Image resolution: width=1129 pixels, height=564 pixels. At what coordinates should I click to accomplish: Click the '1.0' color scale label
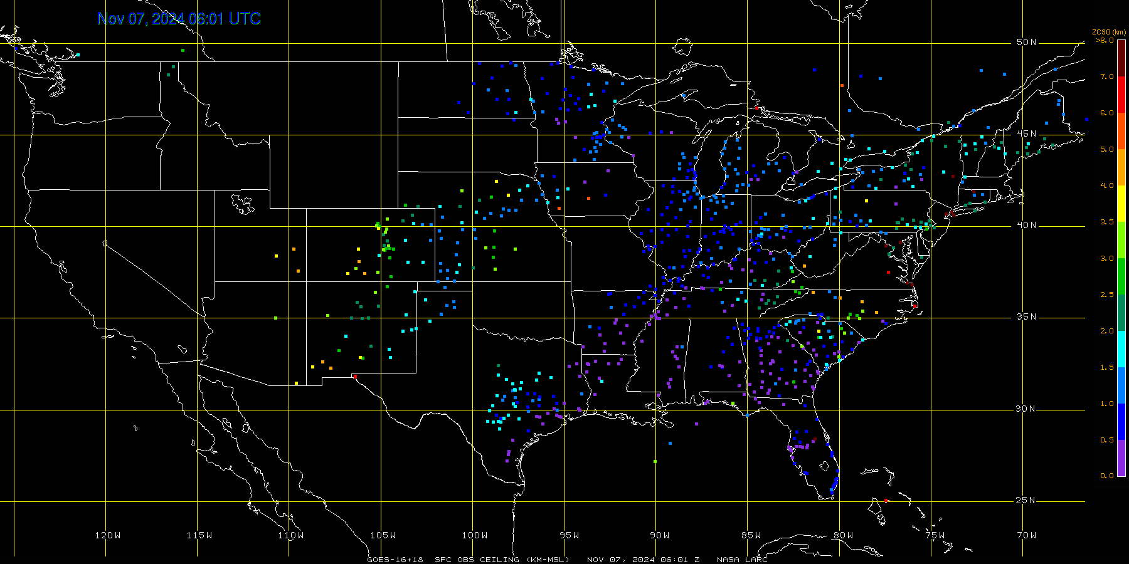[x=1107, y=404]
